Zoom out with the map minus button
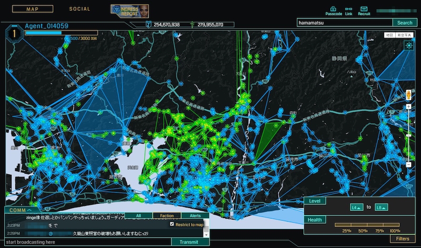This screenshot has width=421, height=248. (408, 164)
